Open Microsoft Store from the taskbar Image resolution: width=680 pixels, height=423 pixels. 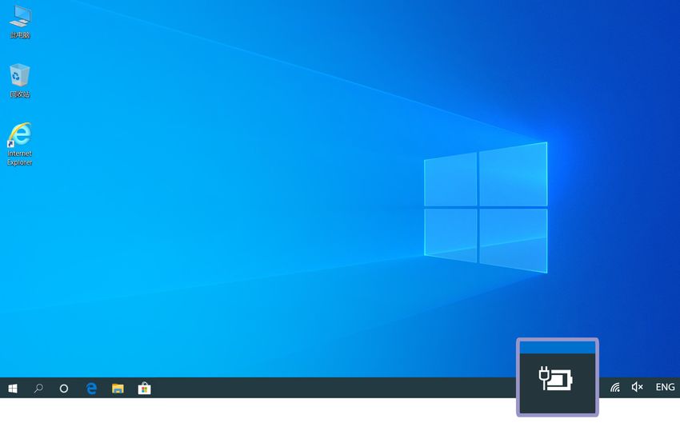coord(144,388)
